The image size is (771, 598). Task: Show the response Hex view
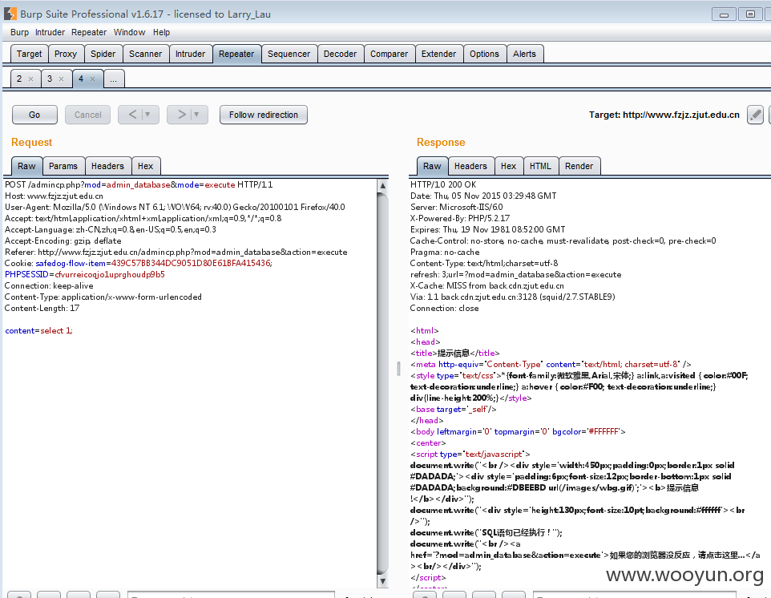pos(508,166)
